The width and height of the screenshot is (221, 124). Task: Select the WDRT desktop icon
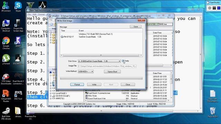(x=18, y=42)
